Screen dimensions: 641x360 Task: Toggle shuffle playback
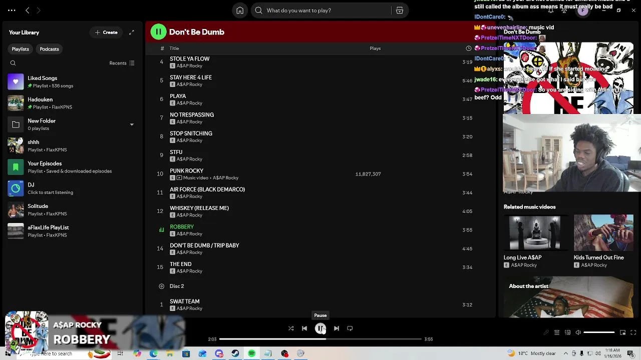[291, 328]
